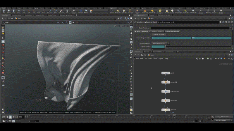Select the transform1 node in network

pyautogui.click(x=166, y=91)
